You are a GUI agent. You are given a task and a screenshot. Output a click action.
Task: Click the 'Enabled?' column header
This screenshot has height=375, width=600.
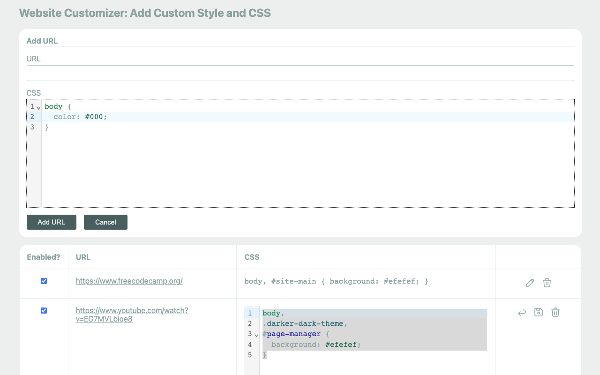click(x=44, y=257)
